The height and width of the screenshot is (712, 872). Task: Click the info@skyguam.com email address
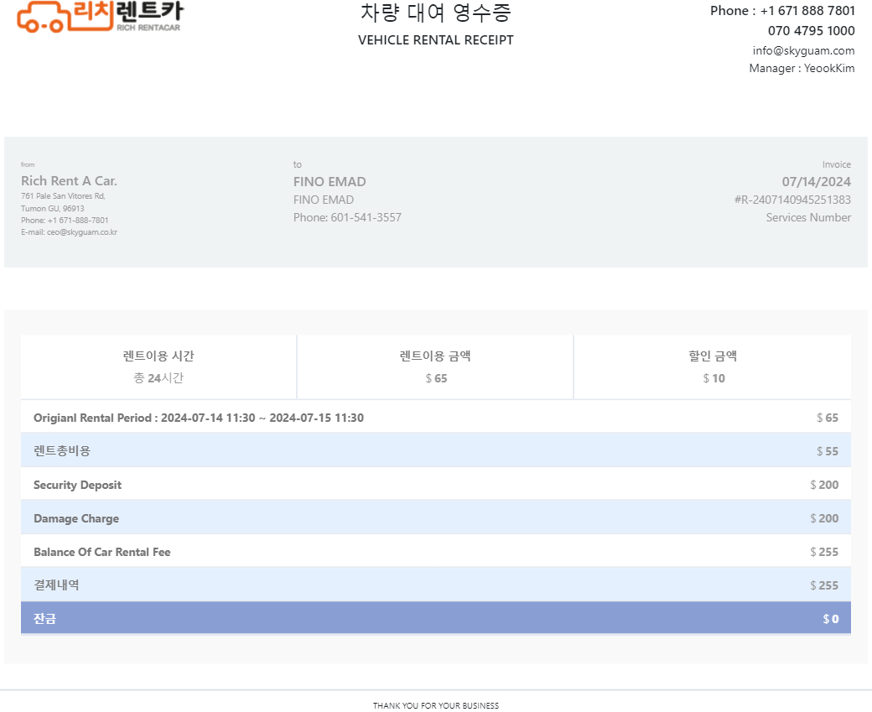[803, 50]
